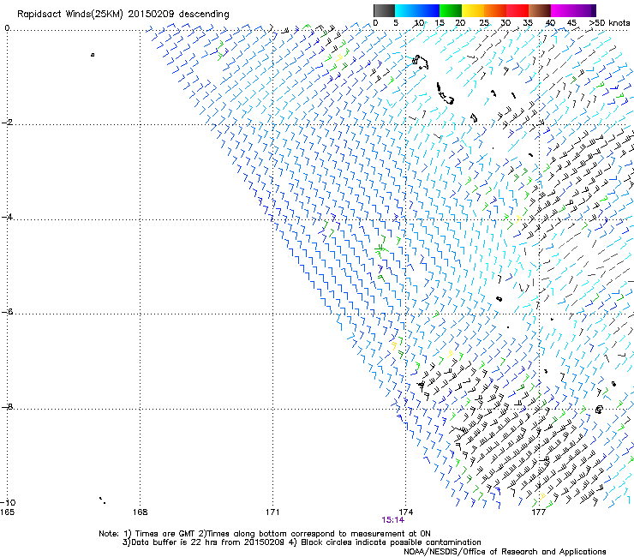Click latitude label '-4' on left axis

click(7, 217)
